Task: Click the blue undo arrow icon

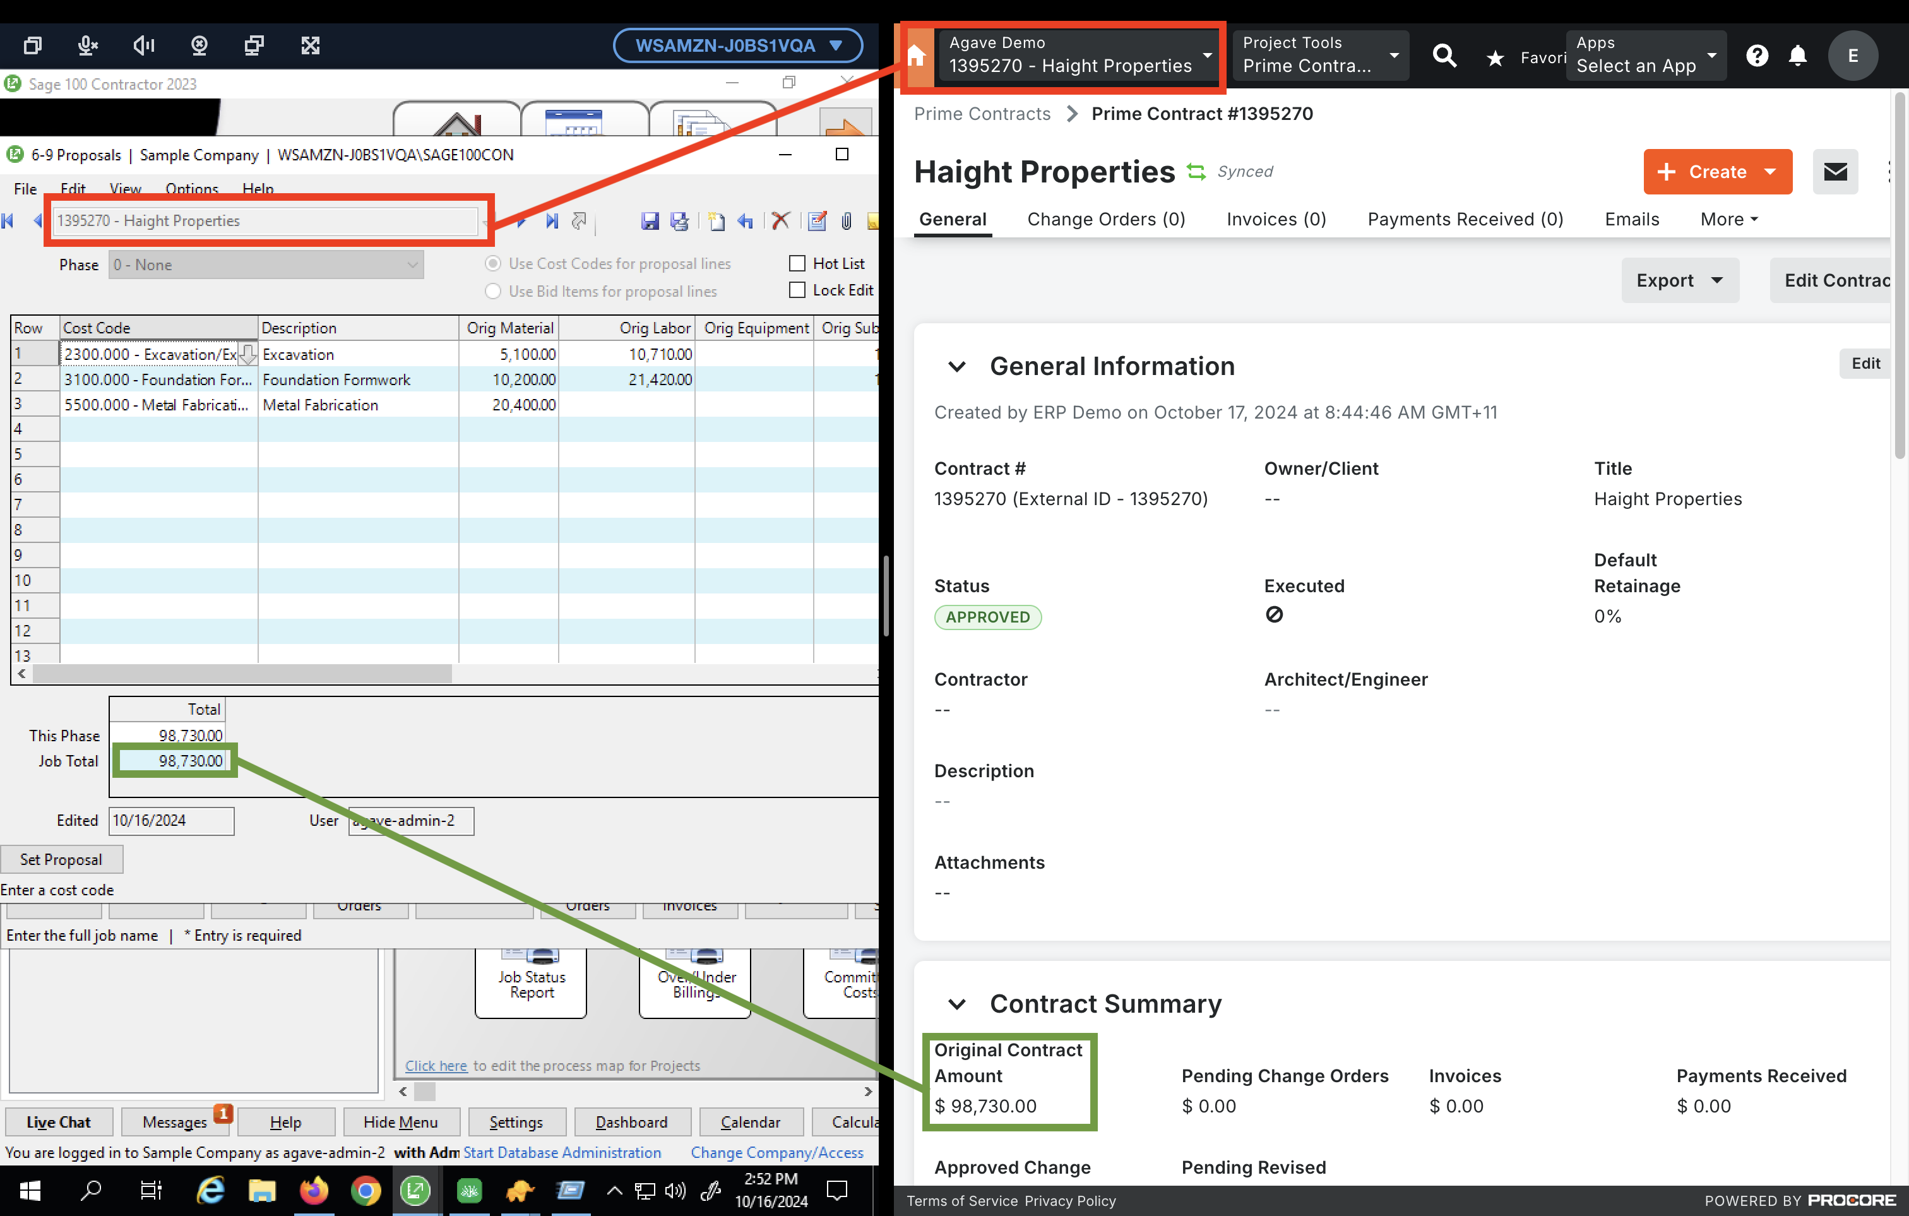Action: pos(745,221)
